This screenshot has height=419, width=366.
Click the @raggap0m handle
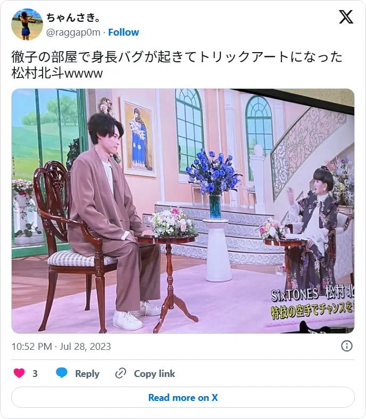coord(73,32)
